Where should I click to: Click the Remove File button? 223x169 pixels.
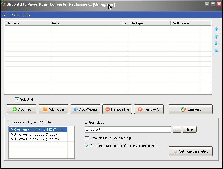tap(117, 109)
